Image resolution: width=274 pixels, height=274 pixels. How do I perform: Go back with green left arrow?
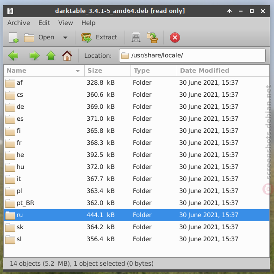[x=13, y=56]
